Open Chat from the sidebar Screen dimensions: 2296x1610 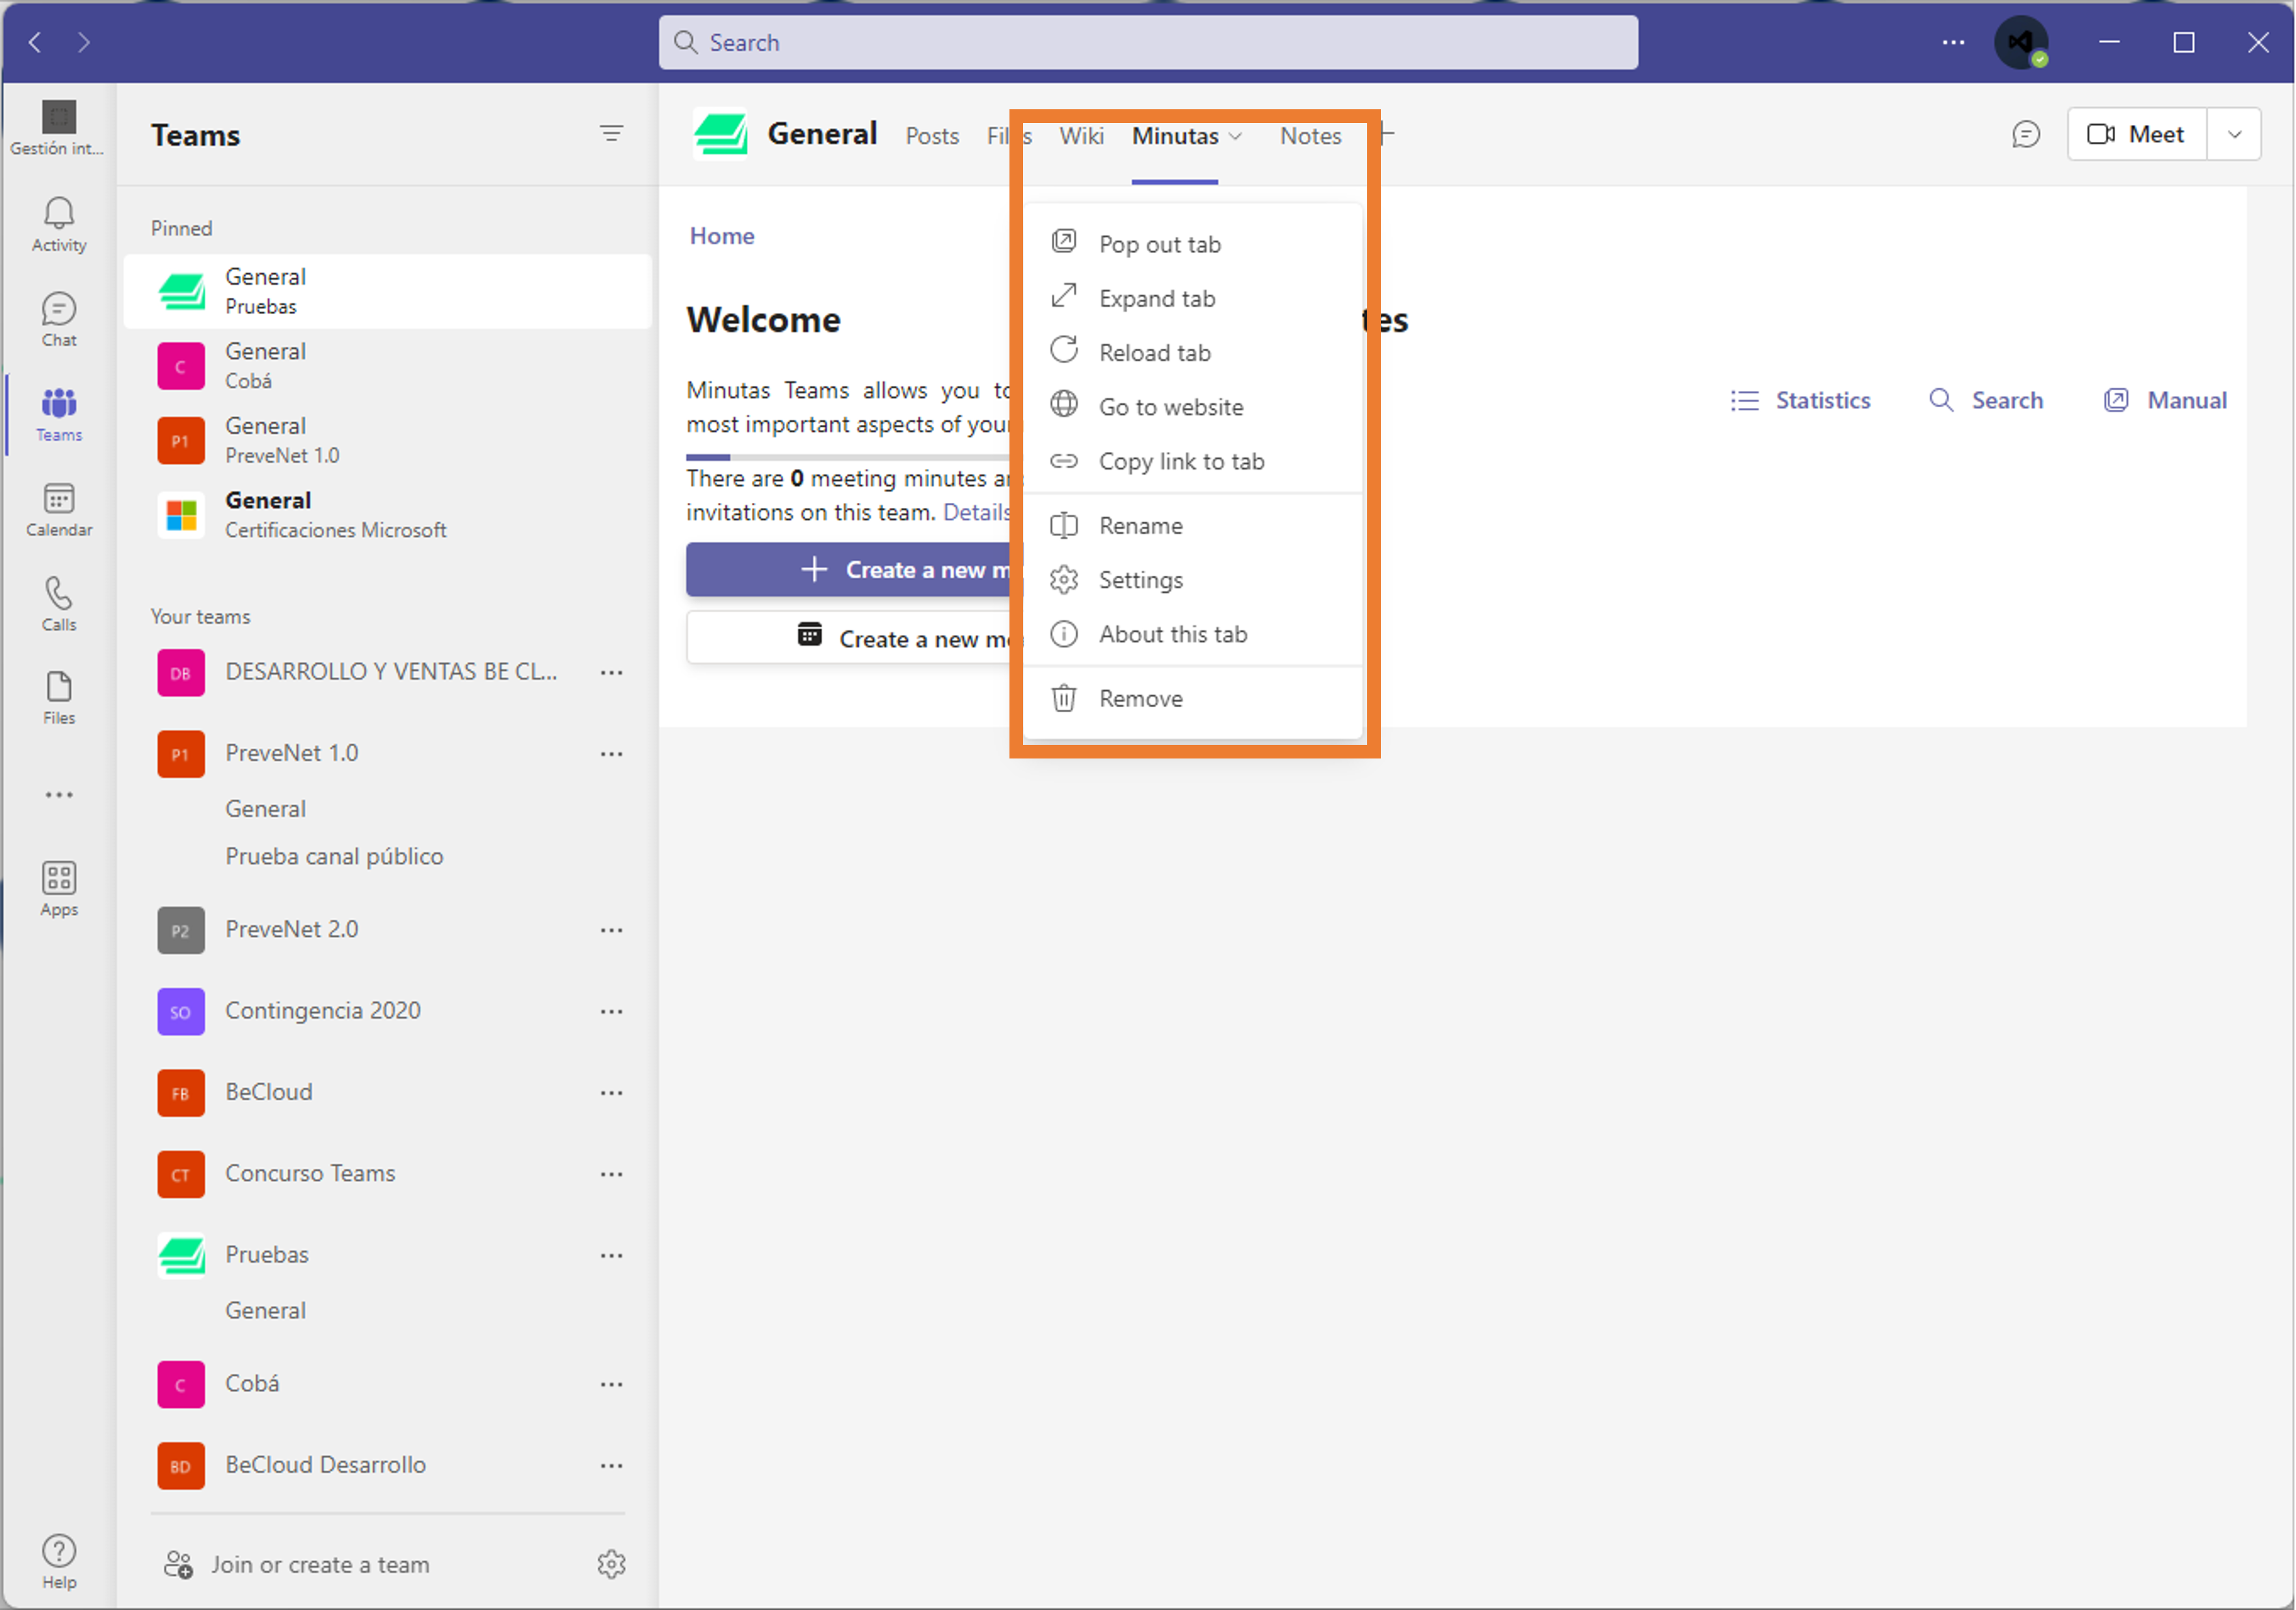click(x=59, y=320)
